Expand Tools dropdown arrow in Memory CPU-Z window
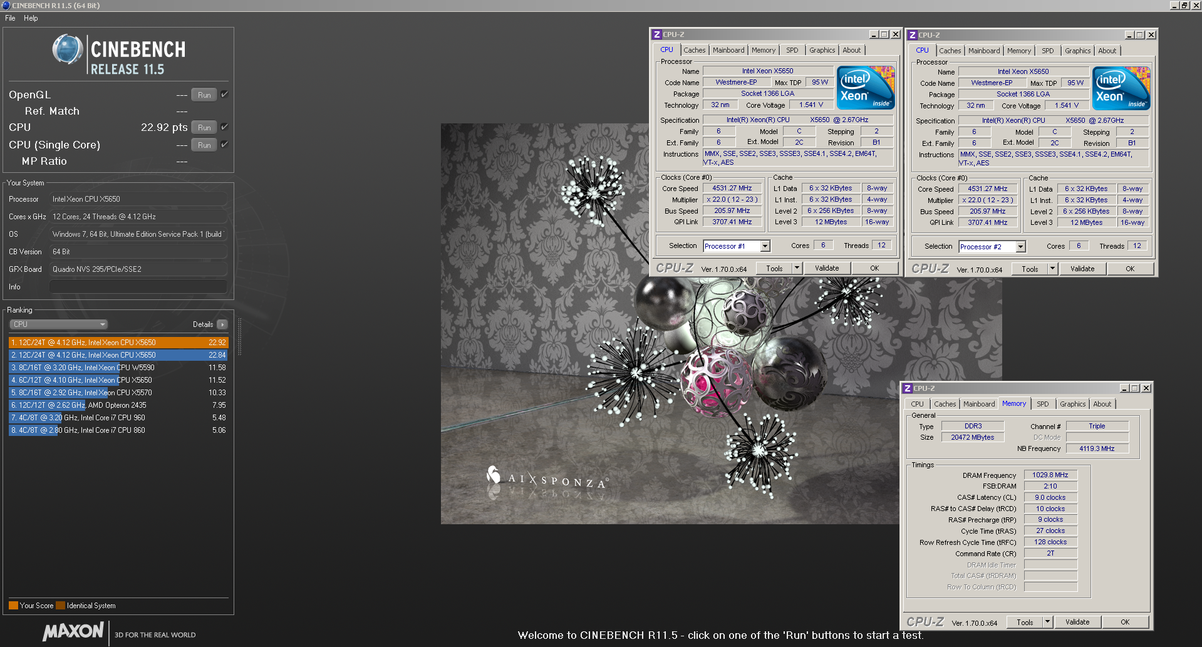This screenshot has height=647, width=1202. pos(1047,622)
